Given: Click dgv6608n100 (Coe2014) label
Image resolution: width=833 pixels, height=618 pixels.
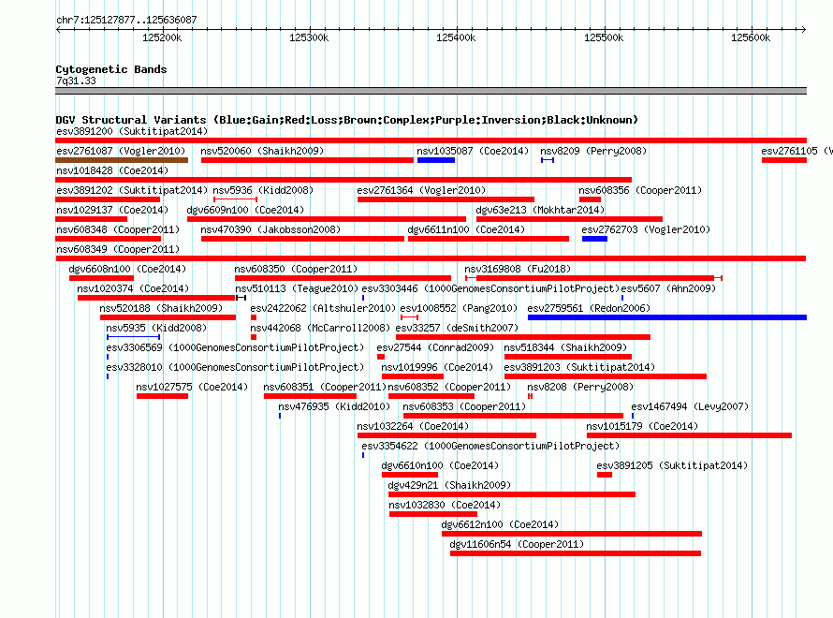Looking at the screenshot, I should pos(127,269).
